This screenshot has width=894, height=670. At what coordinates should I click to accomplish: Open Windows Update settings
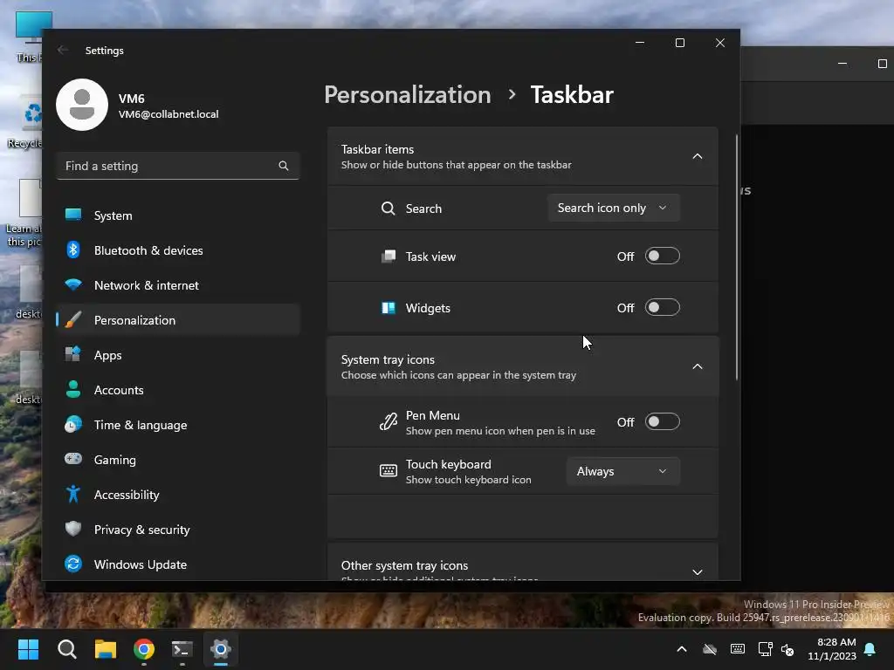[x=178, y=564]
